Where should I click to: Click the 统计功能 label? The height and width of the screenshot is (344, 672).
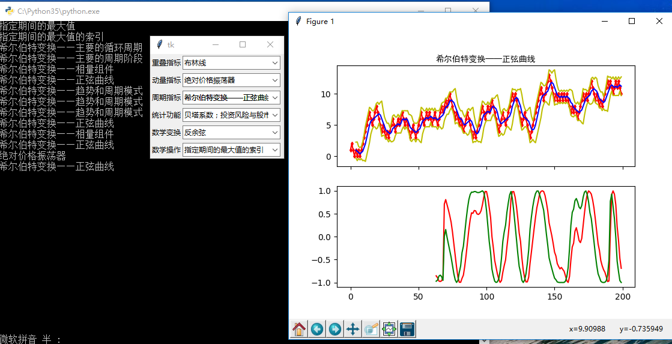pyautogui.click(x=166, y=115)
